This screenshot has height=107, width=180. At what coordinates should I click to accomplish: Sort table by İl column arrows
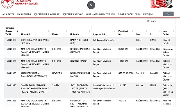tap(159, 31)
